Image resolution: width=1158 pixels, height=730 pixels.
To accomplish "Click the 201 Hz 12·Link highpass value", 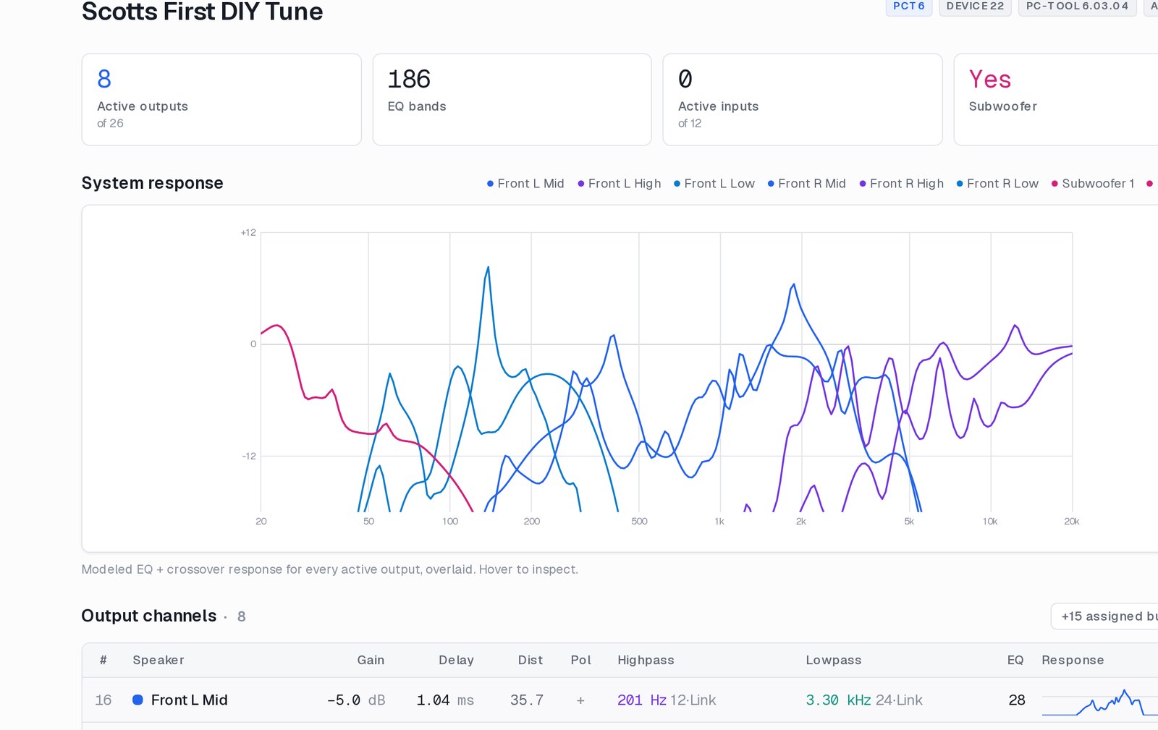I will [667, 700].
